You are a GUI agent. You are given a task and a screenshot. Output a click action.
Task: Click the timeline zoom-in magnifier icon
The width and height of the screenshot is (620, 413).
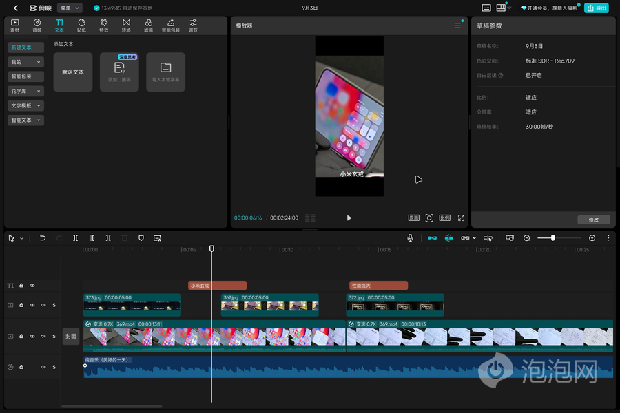592,238
